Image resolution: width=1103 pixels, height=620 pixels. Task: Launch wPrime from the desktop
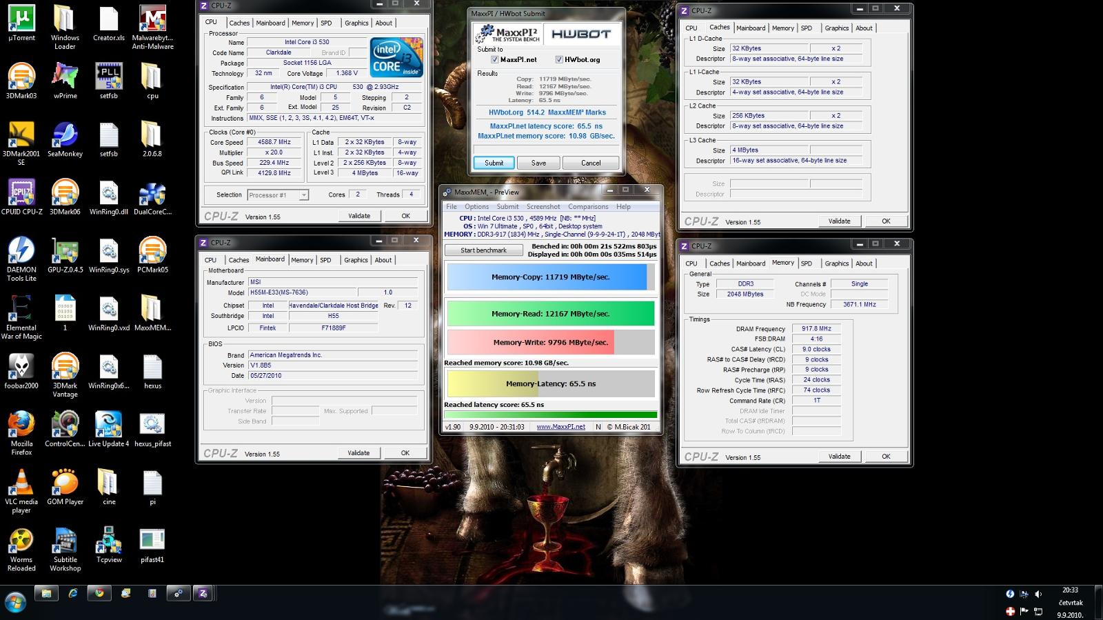click(x=65, y=81)
